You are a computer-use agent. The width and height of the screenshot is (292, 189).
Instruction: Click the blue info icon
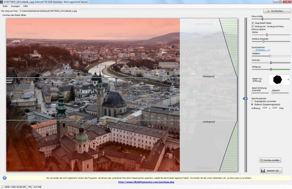(x=5, y=178)
